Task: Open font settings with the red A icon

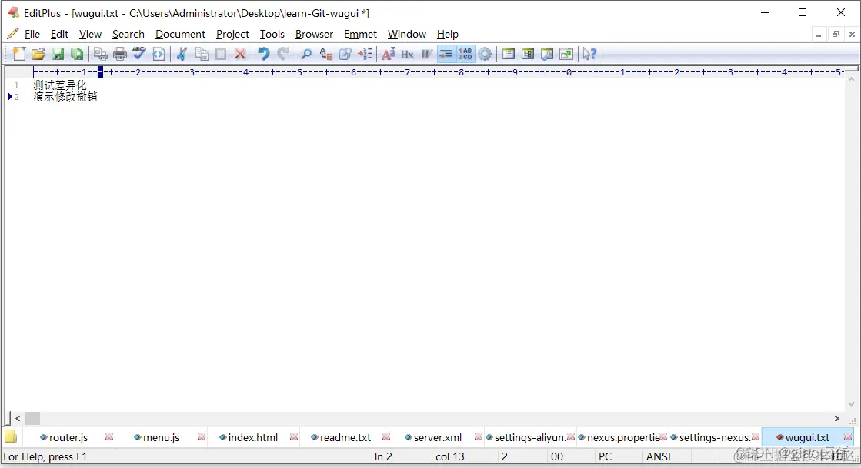Action: pos(389,54)
